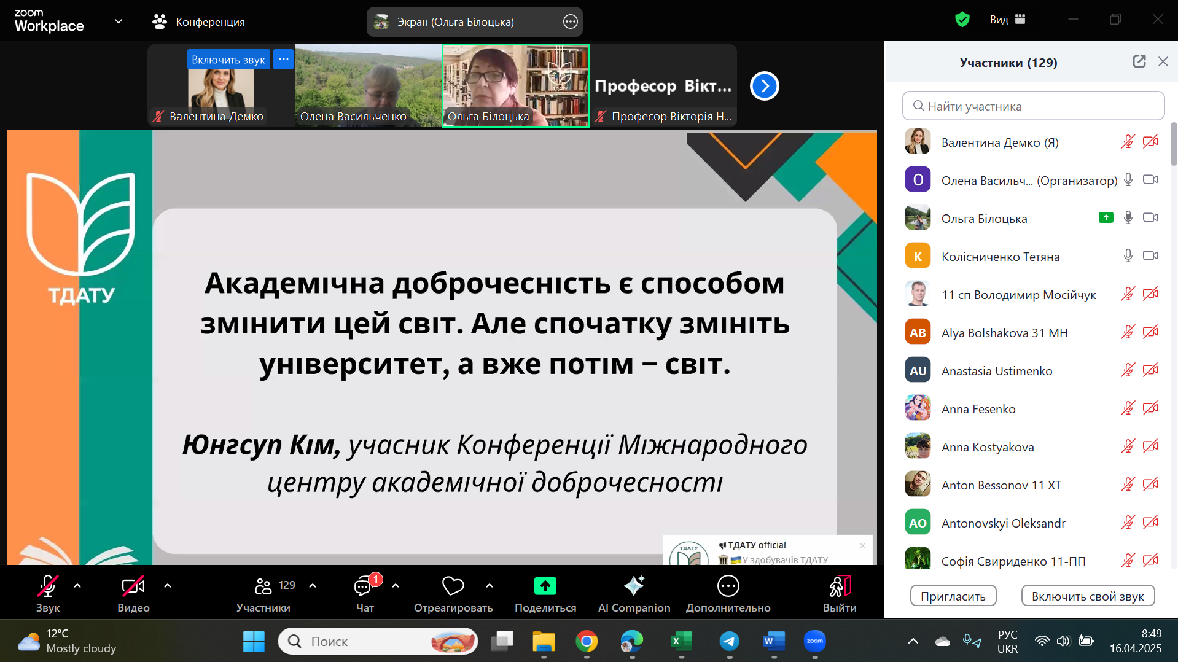Click microphone icon for Ольга Білоцька in list
This screenshot has height=662, width=1178.
tap(1128, 218)
